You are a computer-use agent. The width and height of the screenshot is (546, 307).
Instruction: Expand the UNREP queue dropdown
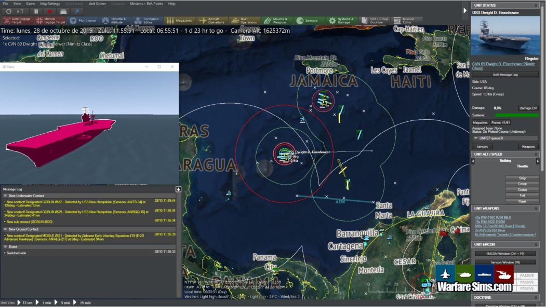475,138
